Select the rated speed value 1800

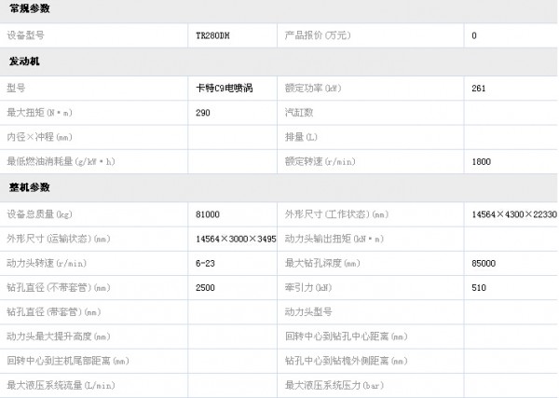click(x=482, y=161)
